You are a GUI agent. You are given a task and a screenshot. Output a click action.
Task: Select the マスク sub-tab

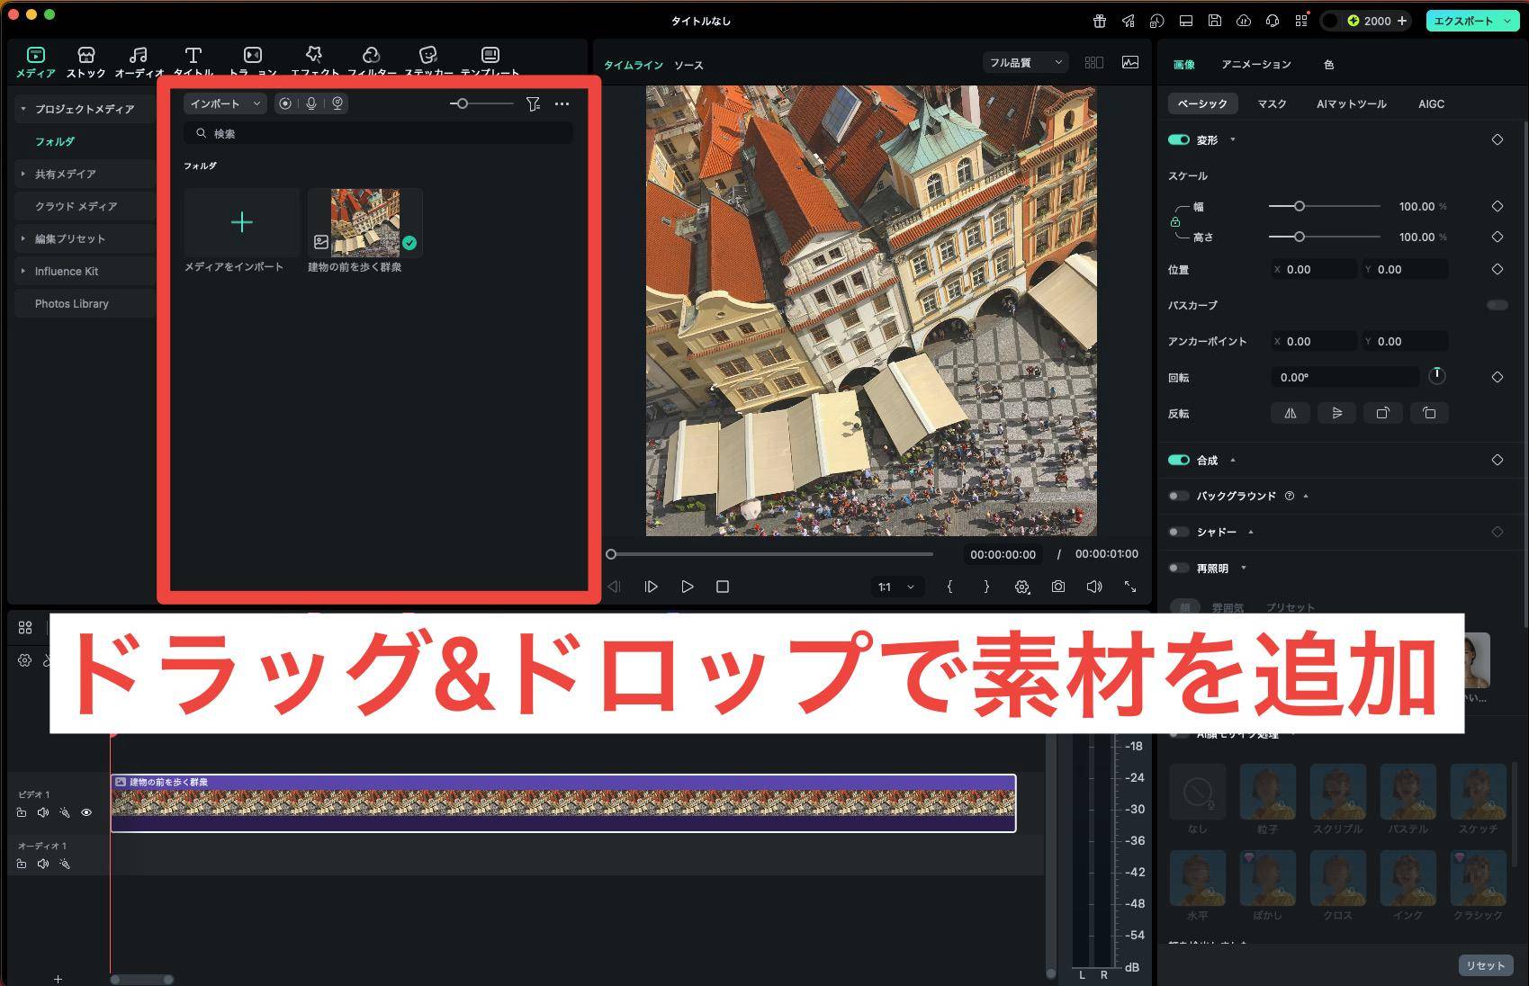pyautogui.click(x=1272, y=103)
